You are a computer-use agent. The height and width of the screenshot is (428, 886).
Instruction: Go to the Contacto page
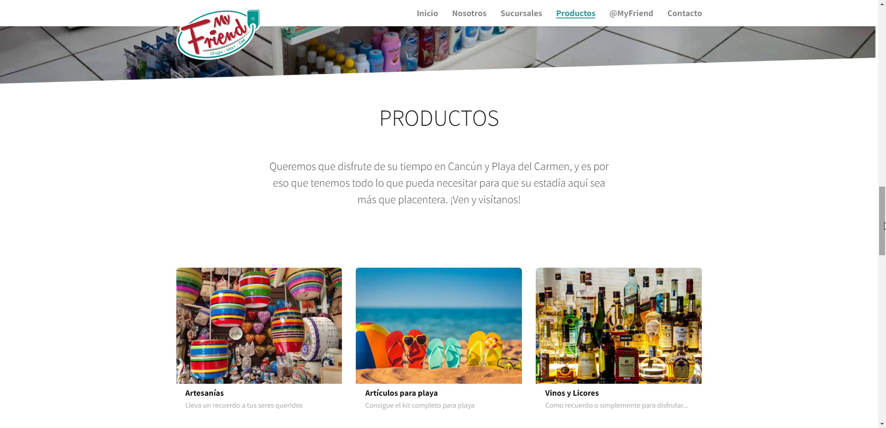684,13
